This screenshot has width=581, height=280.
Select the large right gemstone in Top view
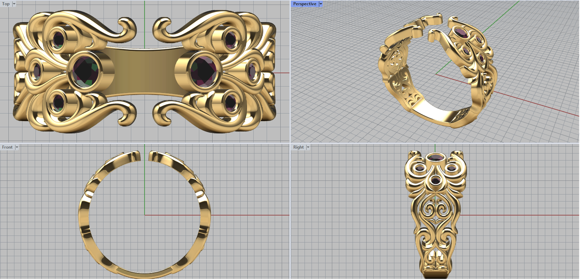pyautogui.click(x=203, y=69)
